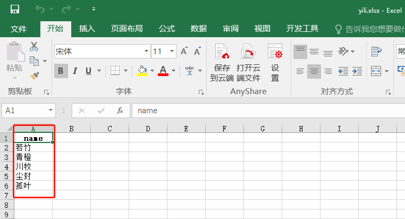This screenshot has height=219, width=405.
Task: Apply the yellow fill color
Action: coord(142,71)
